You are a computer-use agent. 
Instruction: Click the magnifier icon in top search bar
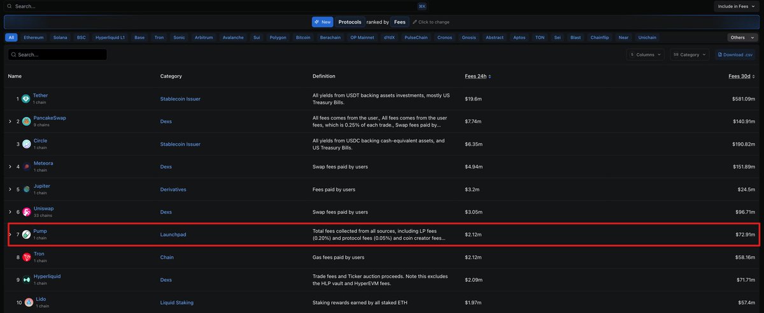click(10, 6)
